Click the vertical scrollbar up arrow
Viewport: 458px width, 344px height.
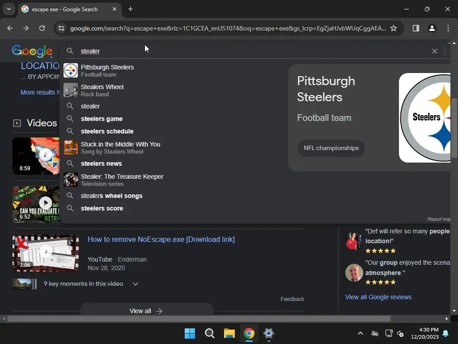click(x=454, y=43)
